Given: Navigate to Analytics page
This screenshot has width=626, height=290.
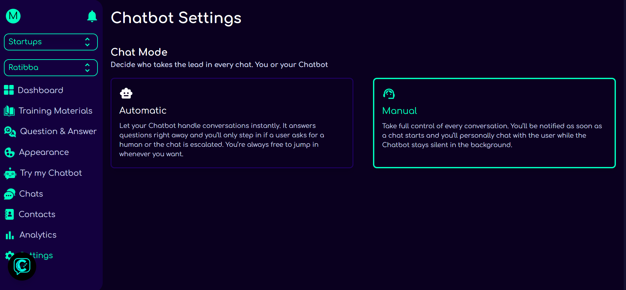Looking at the screenshot, I should (38, 235).
